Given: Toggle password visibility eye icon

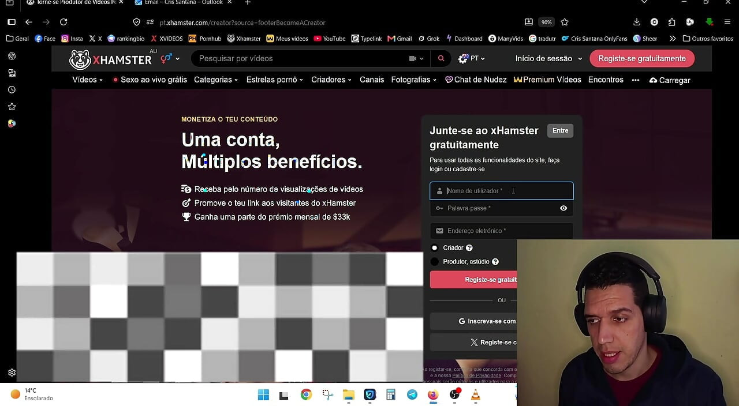Looking at the screenshot, I should tap(563, 208).
